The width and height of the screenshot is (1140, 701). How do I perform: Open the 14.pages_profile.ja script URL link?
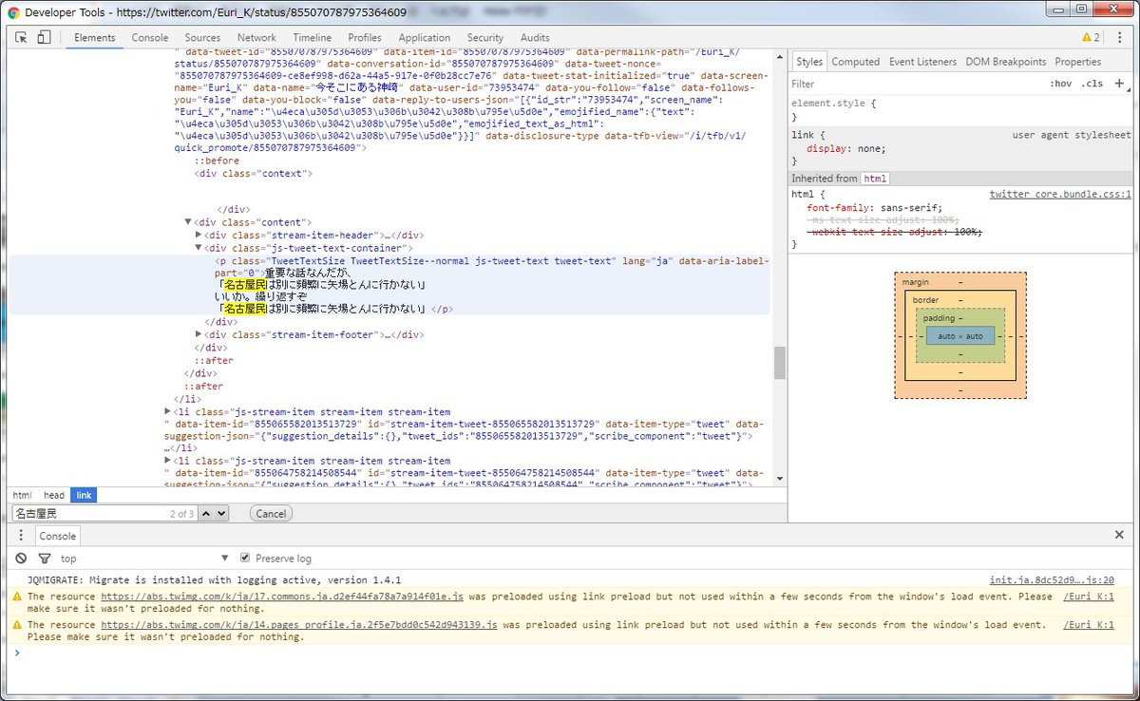(300, 625)
